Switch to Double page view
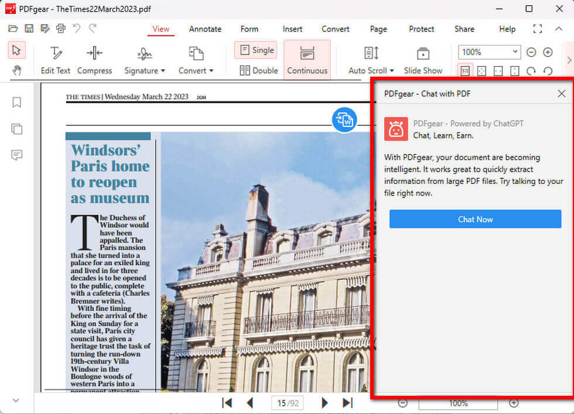This screenshot has width=574, height=414. click(x=258, y=70)
